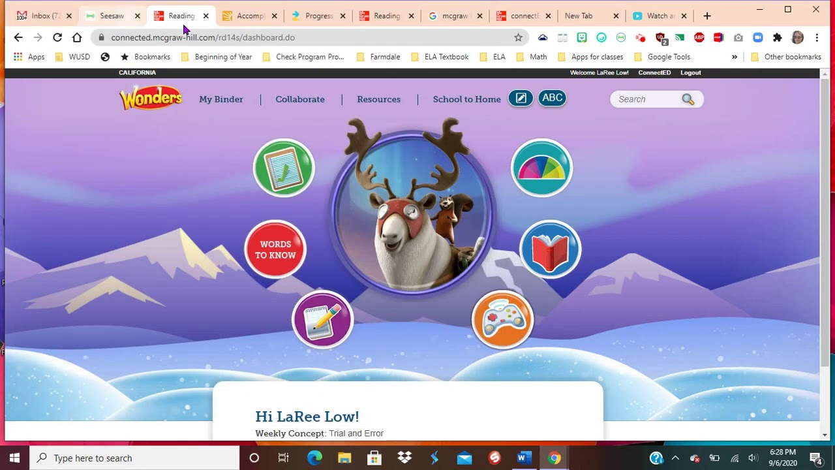
Task: Switch to the mcgraw Google search tab
Action: pyautogui.click(x=456, y=16)
